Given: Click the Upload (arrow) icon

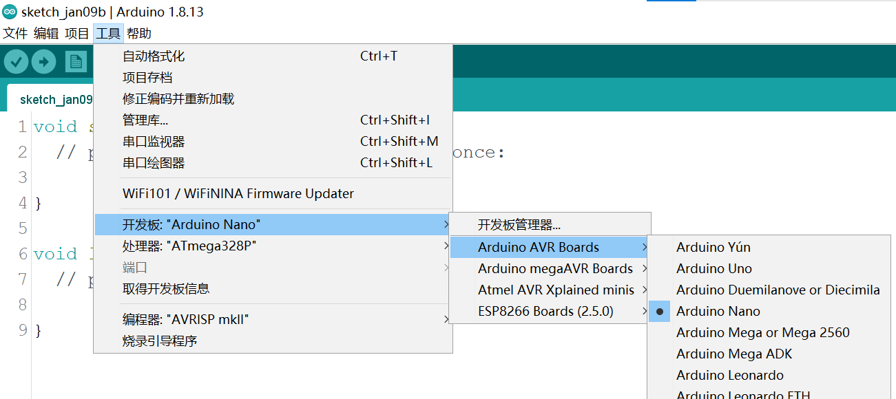Looking at the screenshot, I should [43, 61].
